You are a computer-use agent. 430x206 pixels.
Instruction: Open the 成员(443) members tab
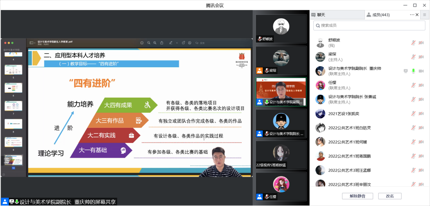(x=380, y=15)
